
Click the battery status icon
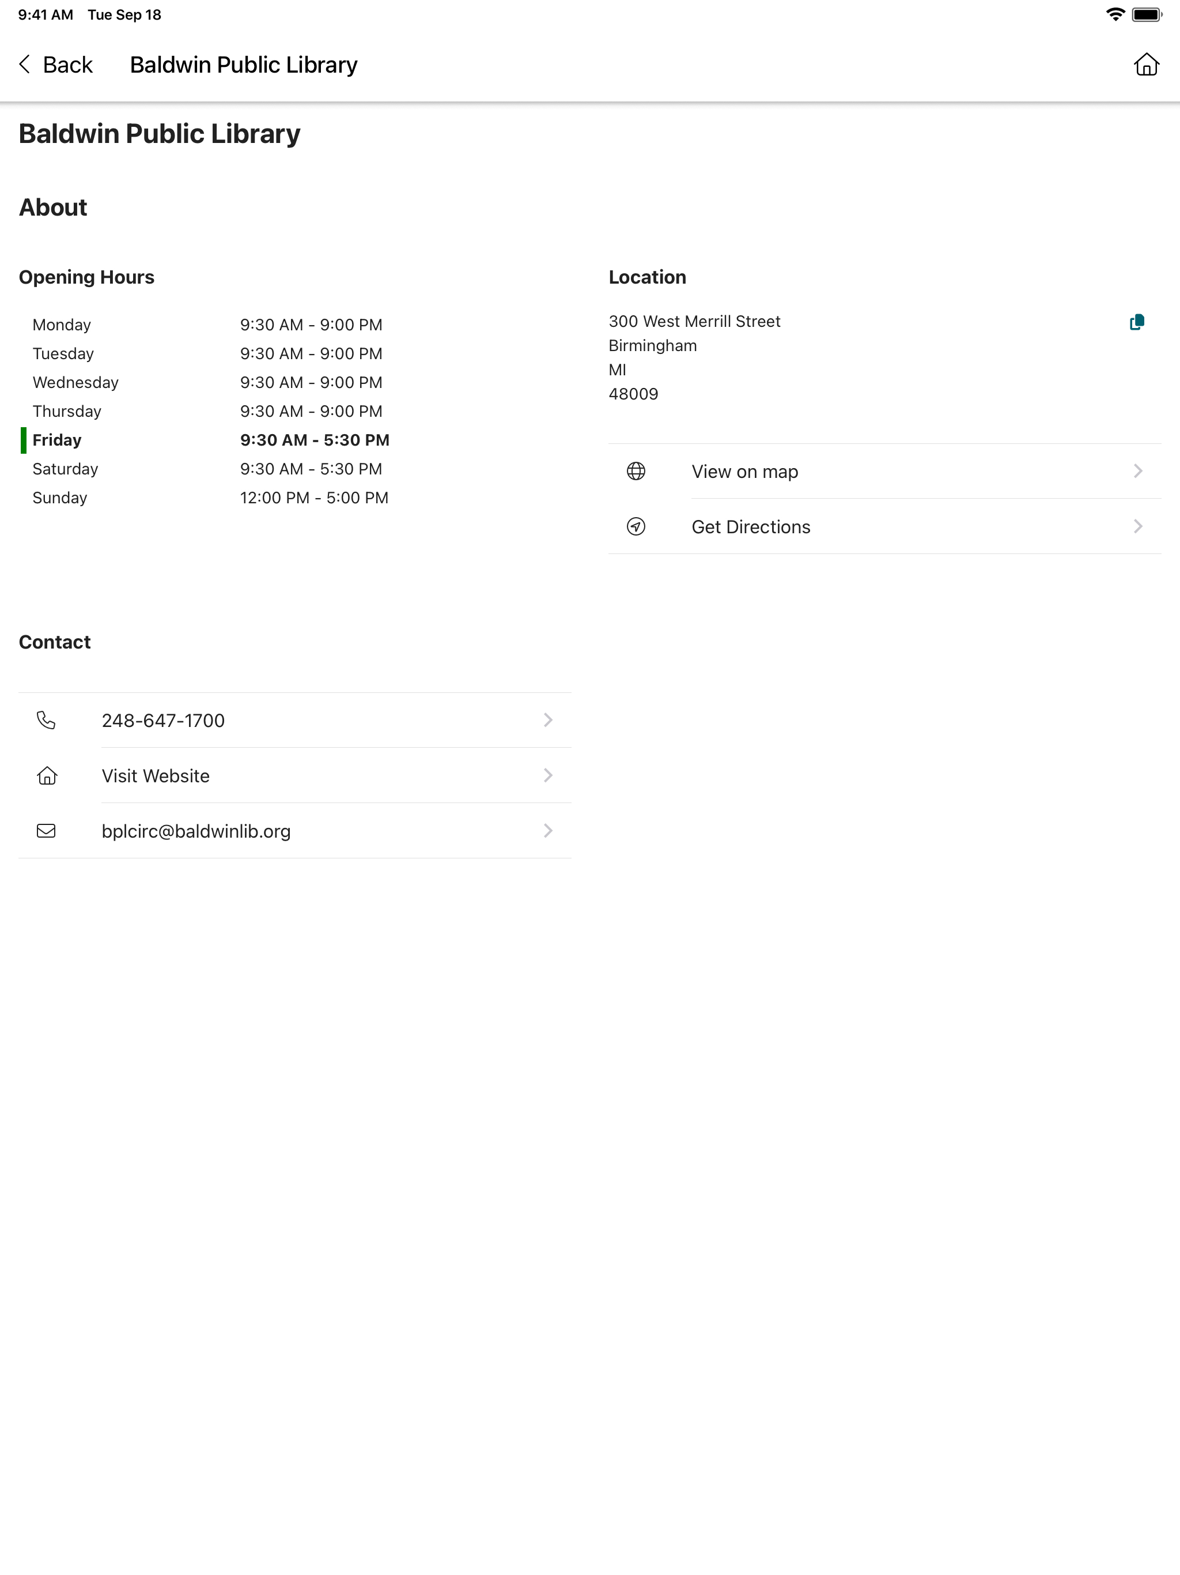(x=1147, y=14)
